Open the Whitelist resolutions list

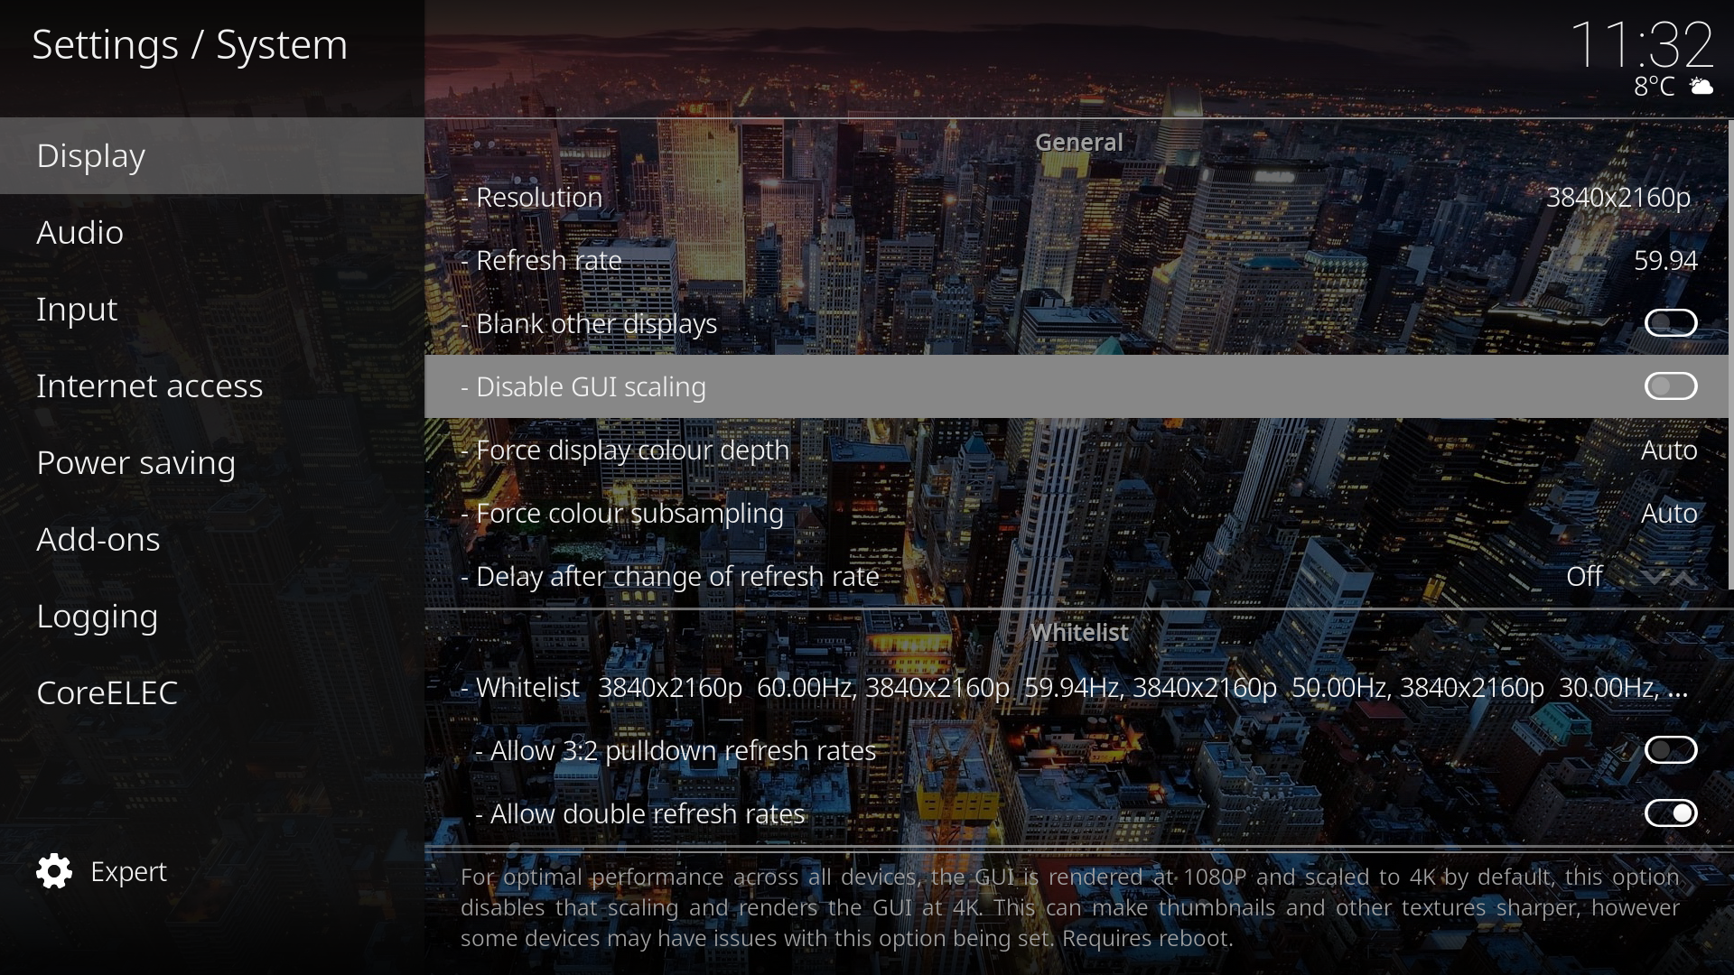(x=1077, y=687)
